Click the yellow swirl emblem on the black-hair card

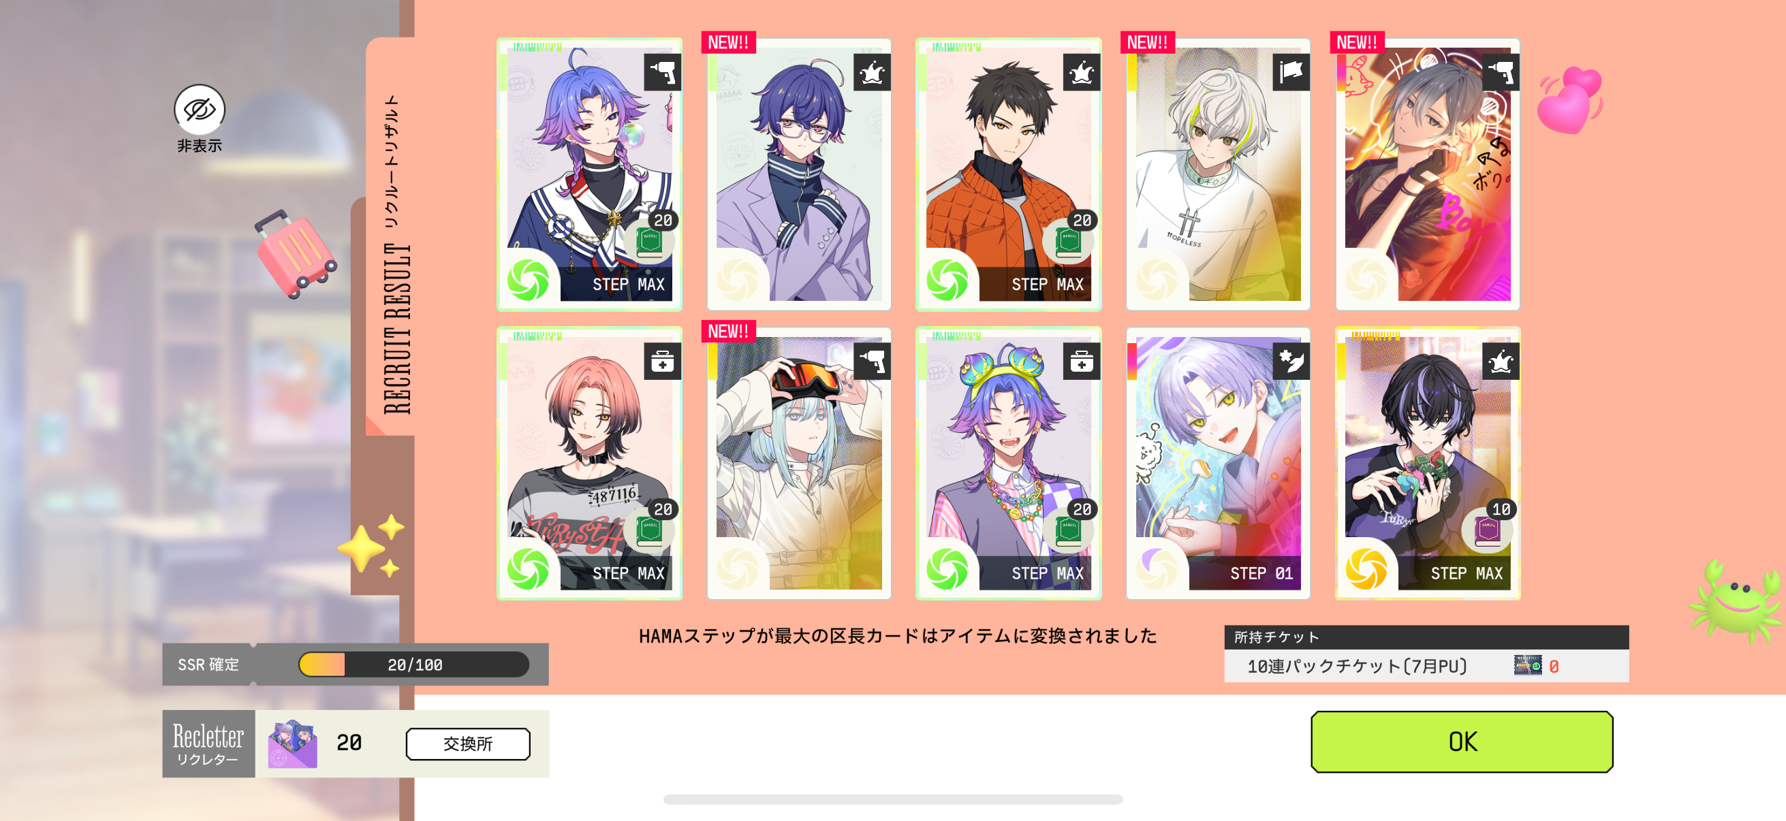[x=1365, y=568]
